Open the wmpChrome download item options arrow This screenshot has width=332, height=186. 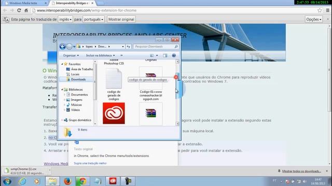(50, 170)
